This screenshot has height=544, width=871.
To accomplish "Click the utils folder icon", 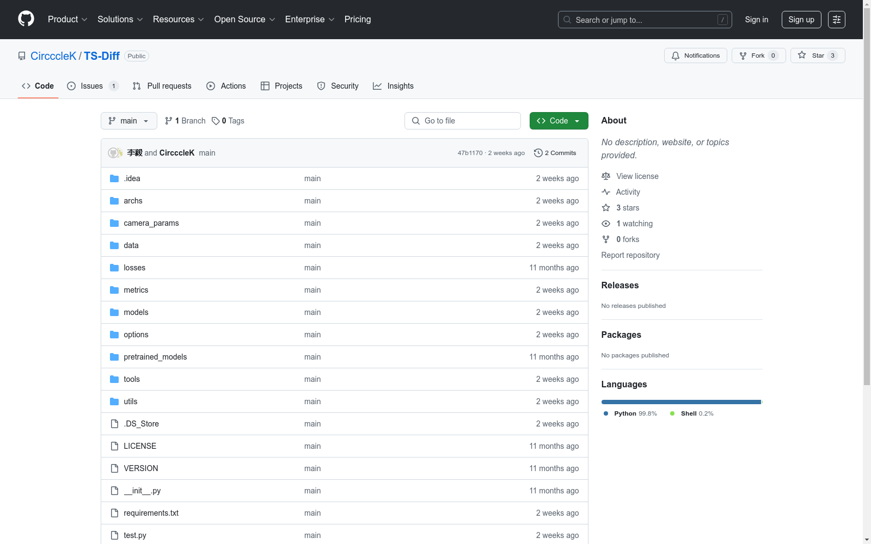I will (114, 401).
